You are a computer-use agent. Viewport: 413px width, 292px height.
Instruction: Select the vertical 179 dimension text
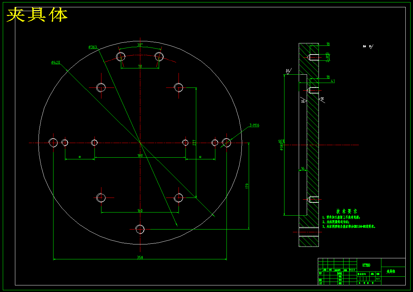pyautogui.click(x=247, y=186)
